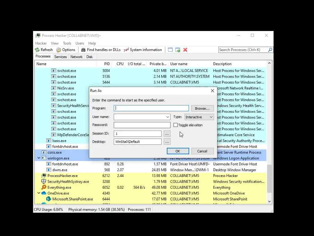Click the Refresh toolbar icon
This screenshot has height=236, width=314.
[x=37, y=50]
